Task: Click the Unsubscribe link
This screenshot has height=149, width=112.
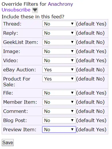Action: (16, 10)
